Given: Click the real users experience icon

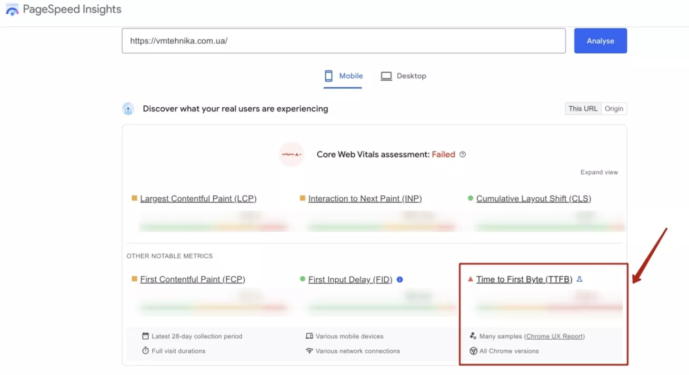Looking at the screenshot, I should pos(128,109).
